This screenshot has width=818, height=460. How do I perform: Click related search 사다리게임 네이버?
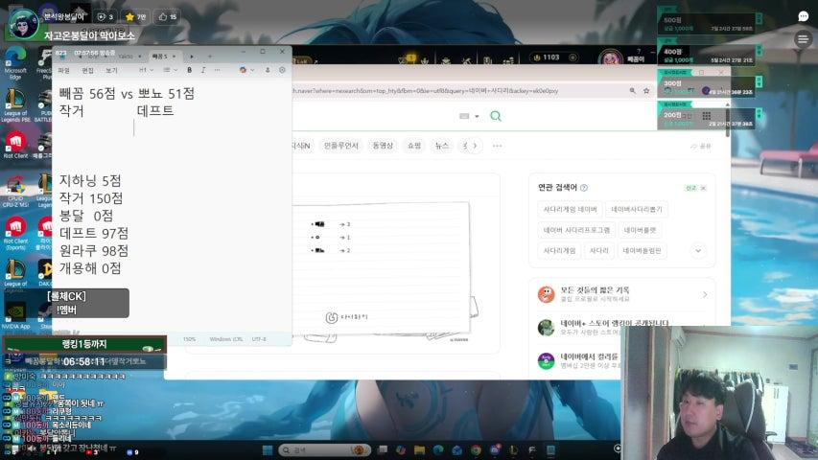click(x=571, y=209)
